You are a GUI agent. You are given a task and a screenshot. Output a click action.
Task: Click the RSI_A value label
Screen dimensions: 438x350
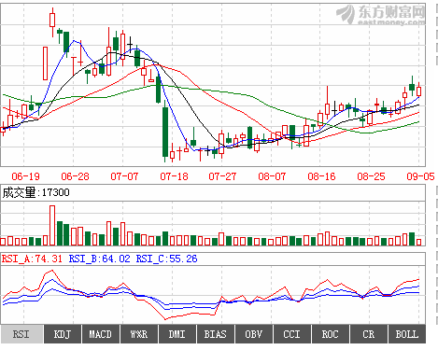(32, 259)
